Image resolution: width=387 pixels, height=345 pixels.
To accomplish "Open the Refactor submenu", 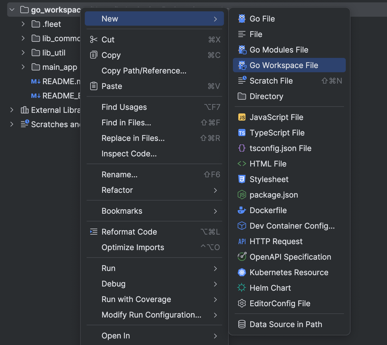I will [117, 190].
